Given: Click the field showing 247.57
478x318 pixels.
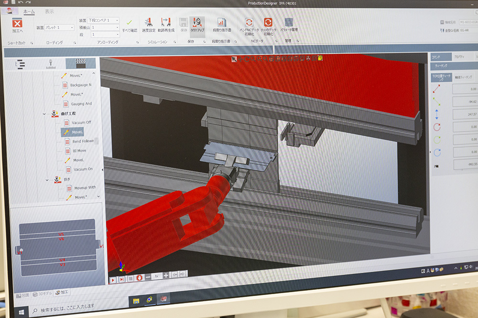Looking at the screenshot, I should tap(465, 114).
